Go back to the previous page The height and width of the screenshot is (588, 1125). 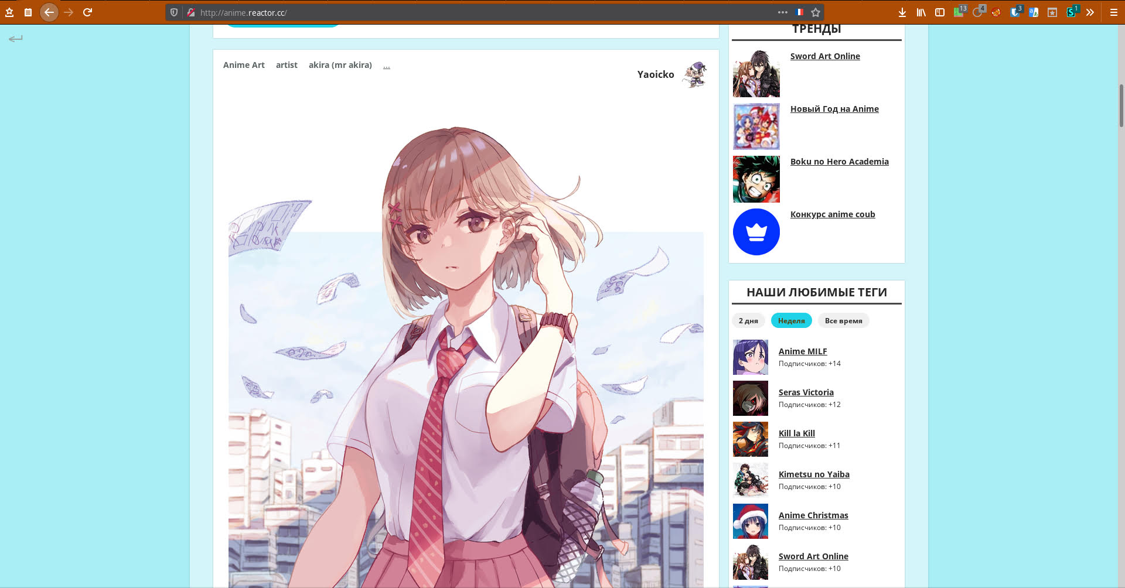tap(49, 12)
